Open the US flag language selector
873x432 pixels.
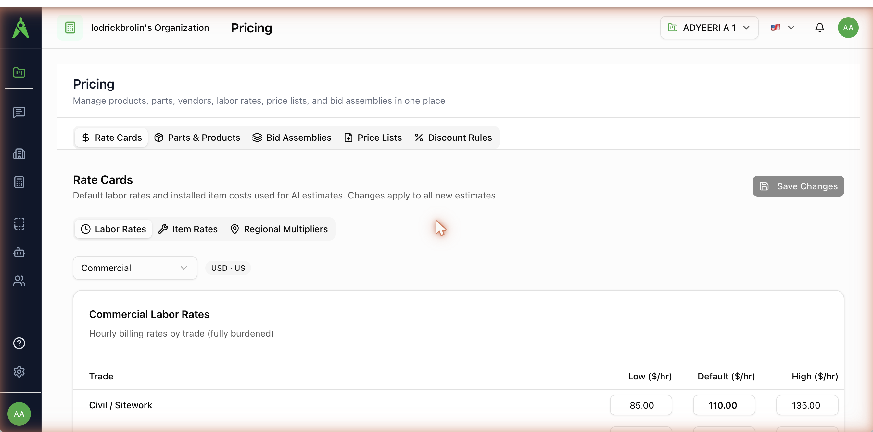tap(782, 28)
